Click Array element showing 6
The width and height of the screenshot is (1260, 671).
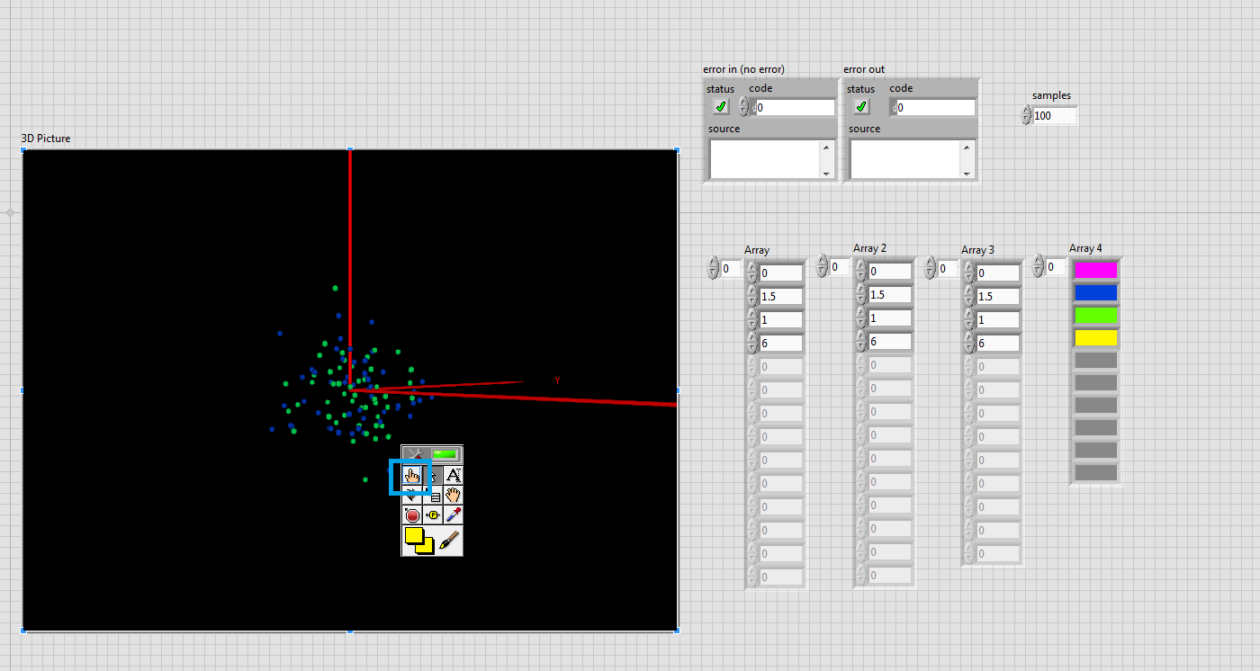coord(780,343)
